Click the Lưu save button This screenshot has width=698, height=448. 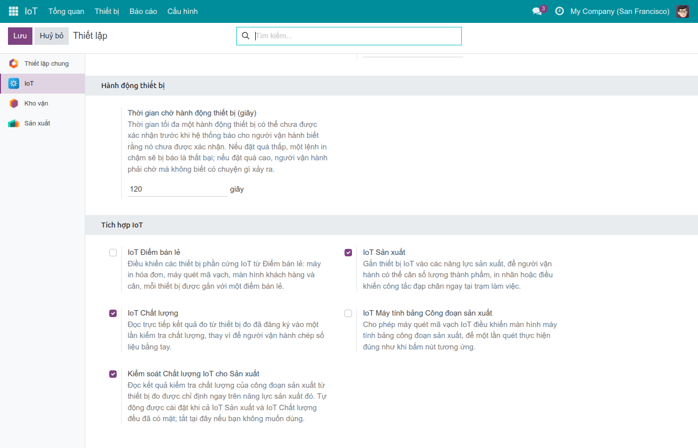click(20, 36)
